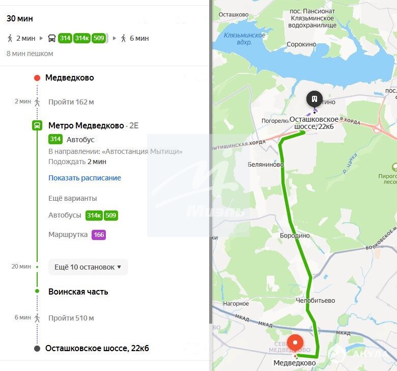Select bus 509 badge in route summary

point(99,38)
